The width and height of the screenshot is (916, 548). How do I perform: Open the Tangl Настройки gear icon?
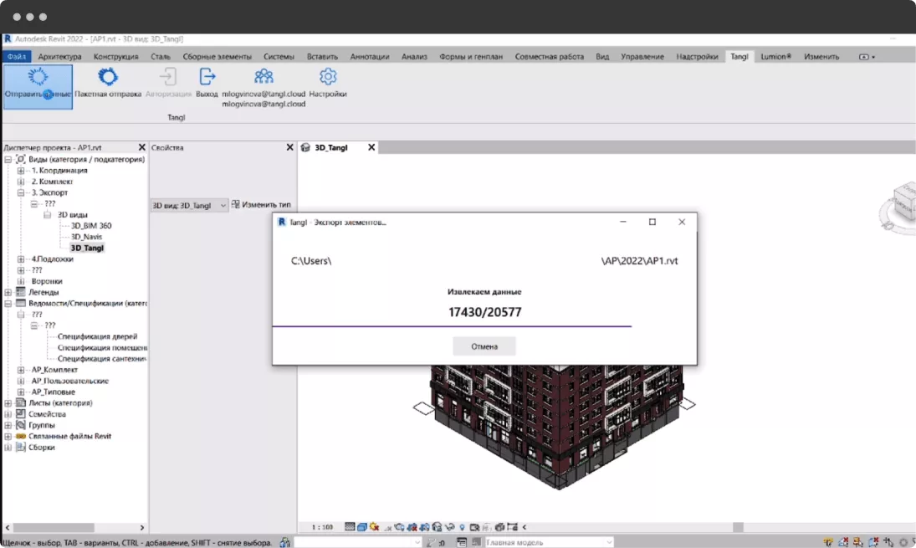coord(328,78)
